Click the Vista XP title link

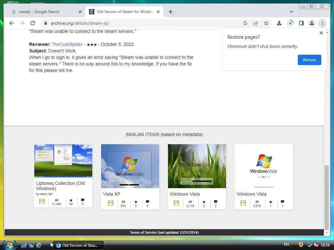[x=112, y=194]
